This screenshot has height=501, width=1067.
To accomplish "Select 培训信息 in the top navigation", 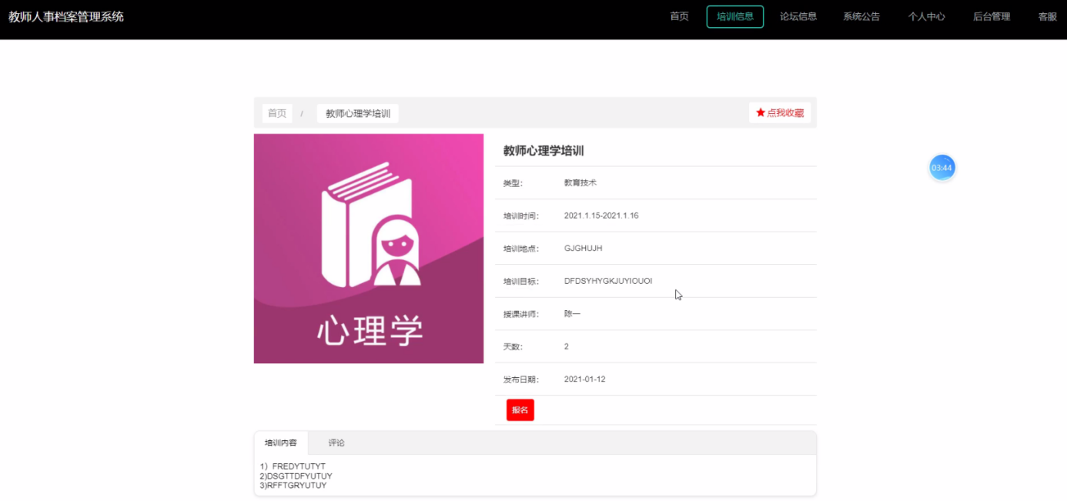I will (734, 17).
